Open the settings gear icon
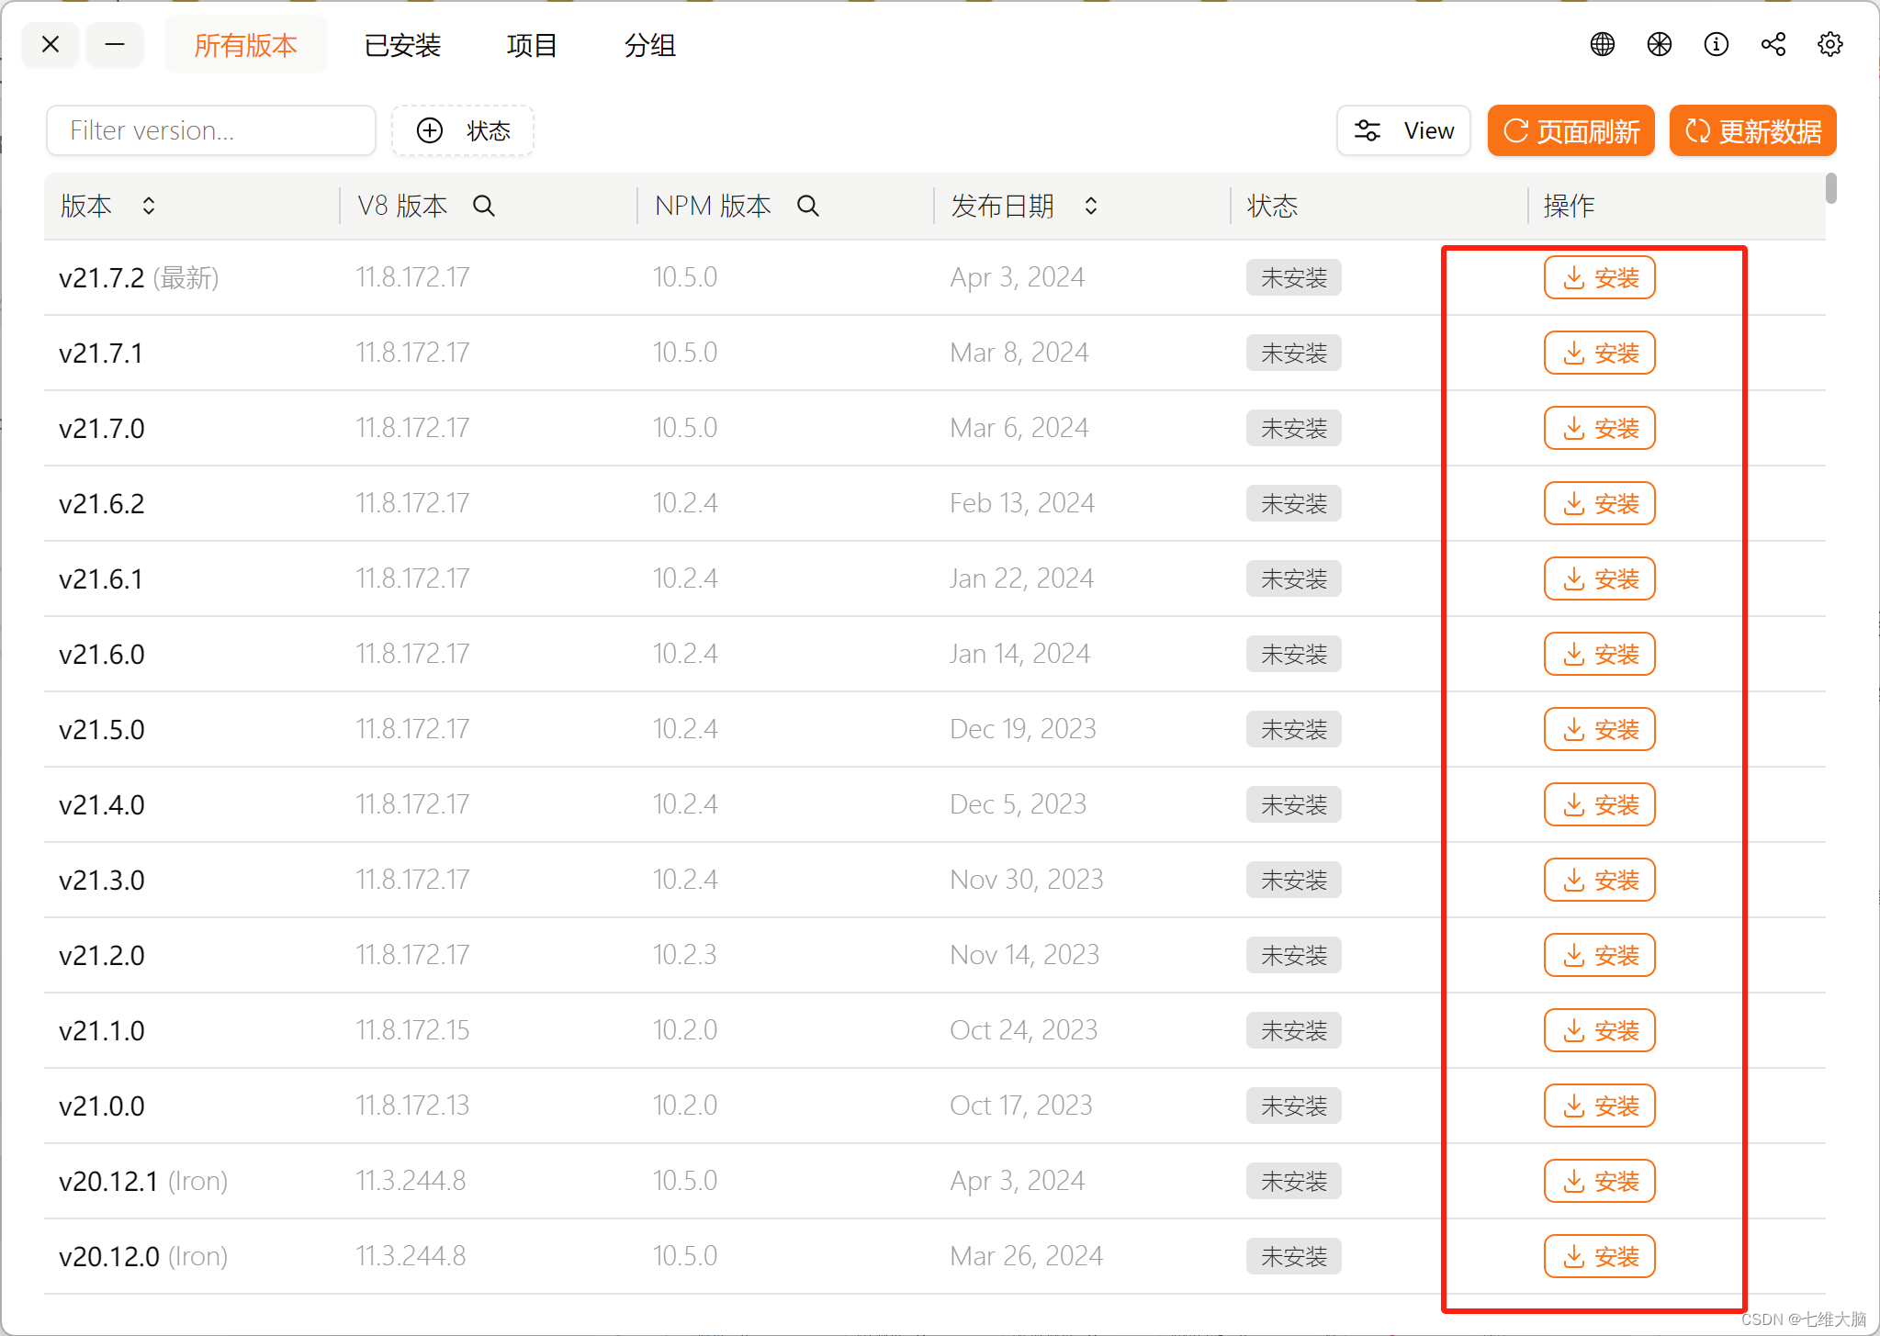 point(1830,44)
